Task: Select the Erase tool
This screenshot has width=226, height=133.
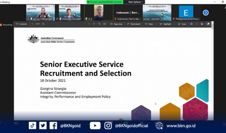Action: pos(182,24)
